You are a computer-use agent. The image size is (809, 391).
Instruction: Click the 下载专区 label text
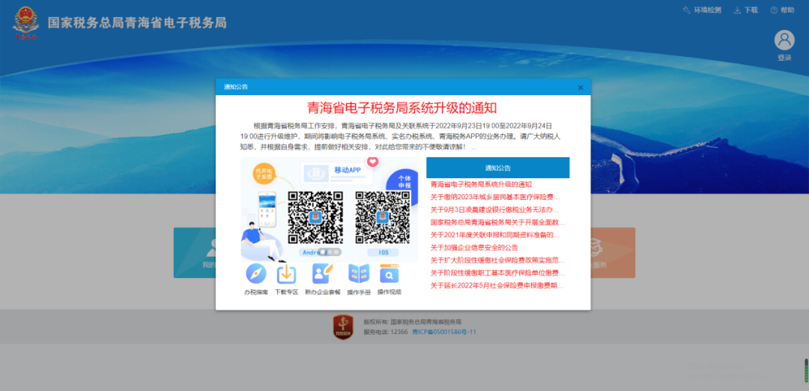(286, 292)
